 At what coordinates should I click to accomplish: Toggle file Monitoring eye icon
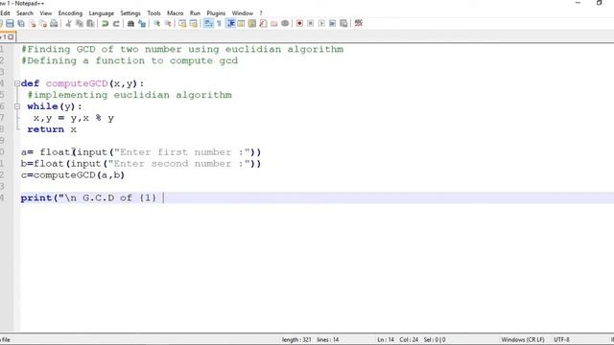[285, 23]
